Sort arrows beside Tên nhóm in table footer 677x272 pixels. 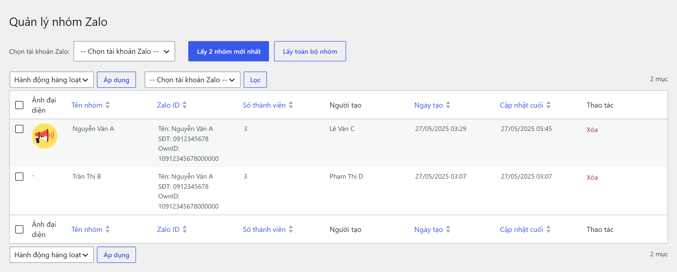108,229
